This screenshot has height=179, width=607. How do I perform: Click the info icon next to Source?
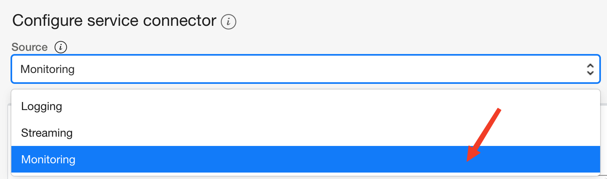[x=60, y=47]
